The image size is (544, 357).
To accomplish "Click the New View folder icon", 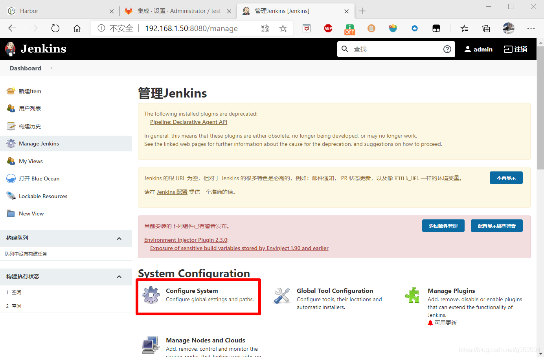I will tap(11, 213).
